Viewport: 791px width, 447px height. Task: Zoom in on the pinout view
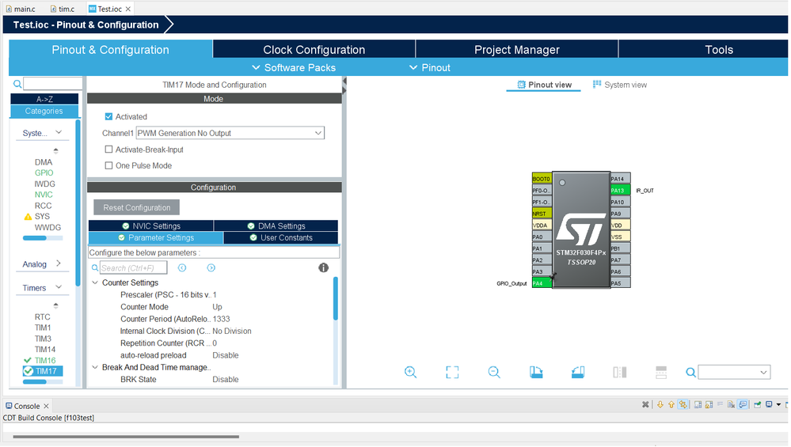(x=410, y=373)
